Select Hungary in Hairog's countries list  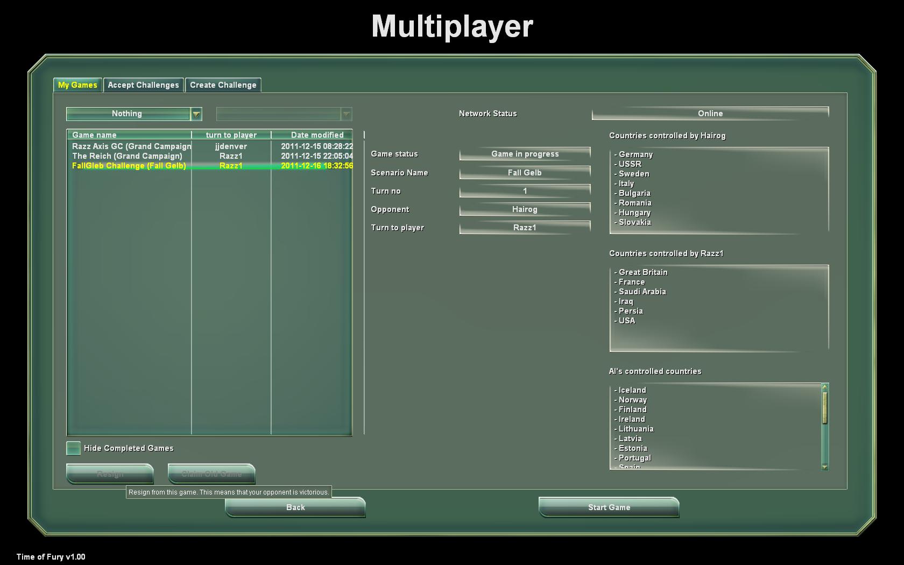tap(632, 213)
